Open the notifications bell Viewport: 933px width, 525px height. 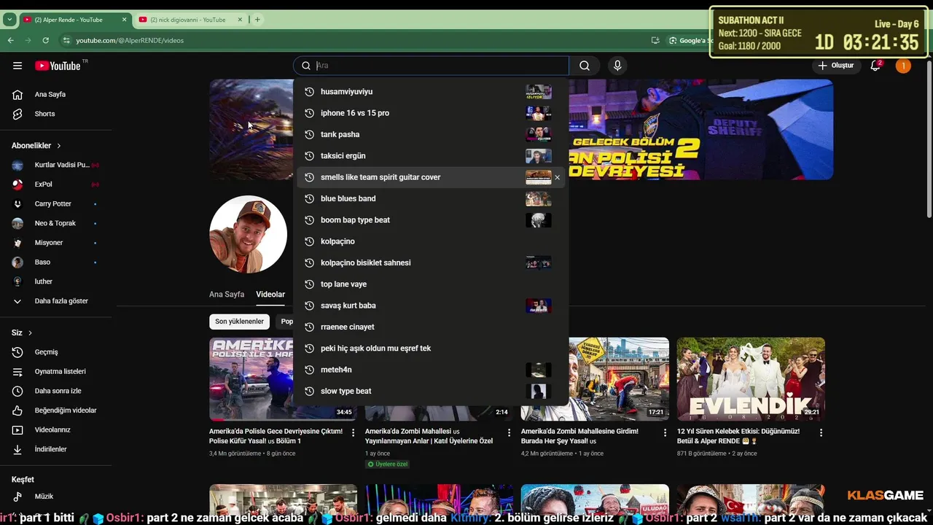pos(875,66)
